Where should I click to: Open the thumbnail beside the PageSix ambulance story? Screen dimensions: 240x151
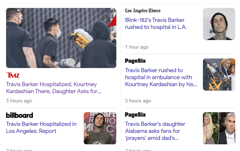click(219, 74)
